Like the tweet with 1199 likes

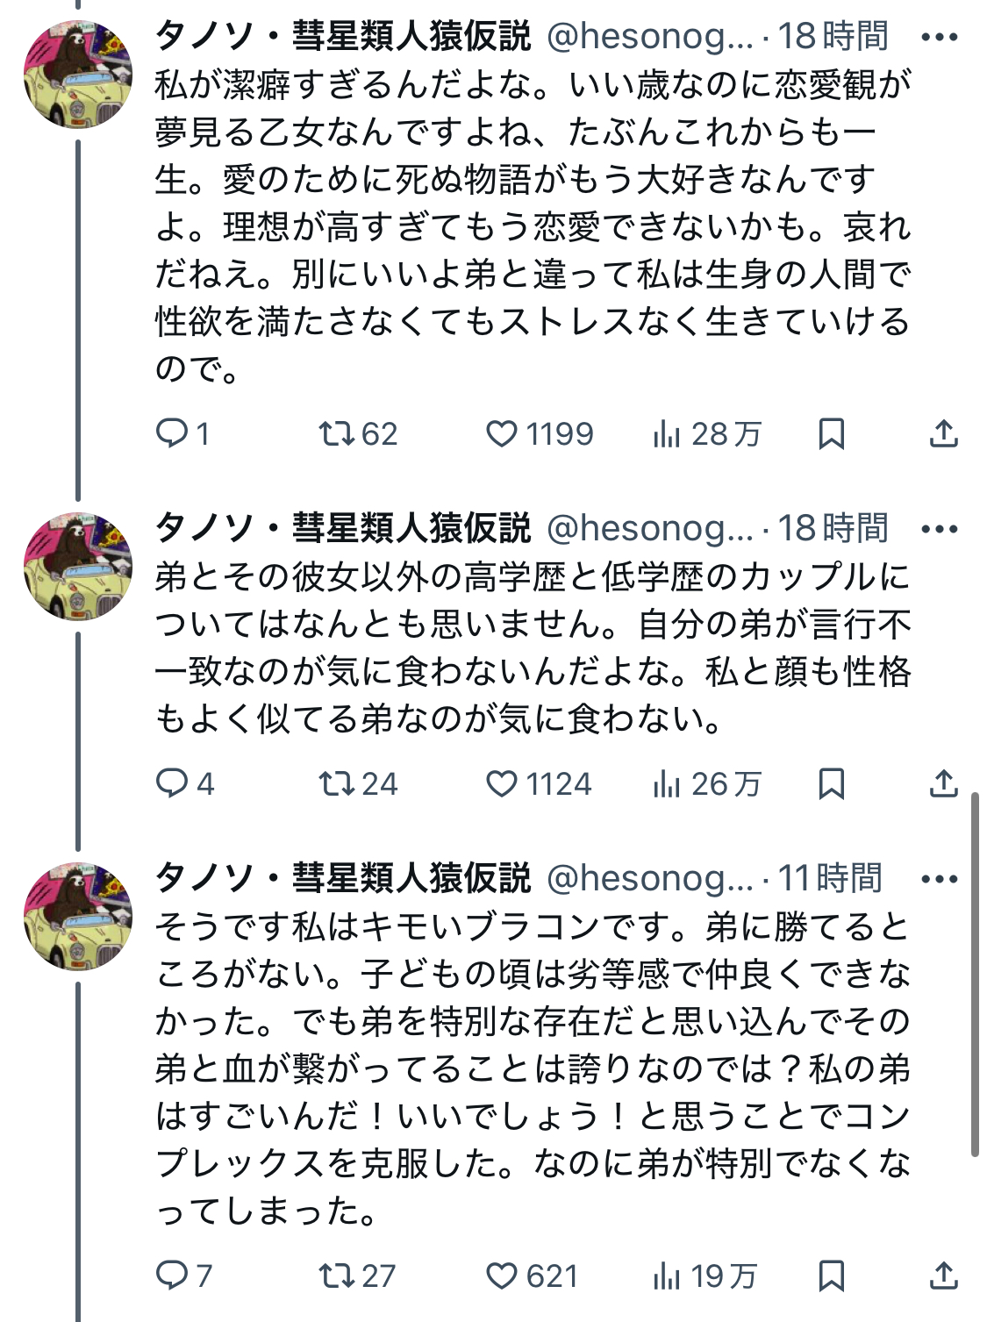(502, 433)
